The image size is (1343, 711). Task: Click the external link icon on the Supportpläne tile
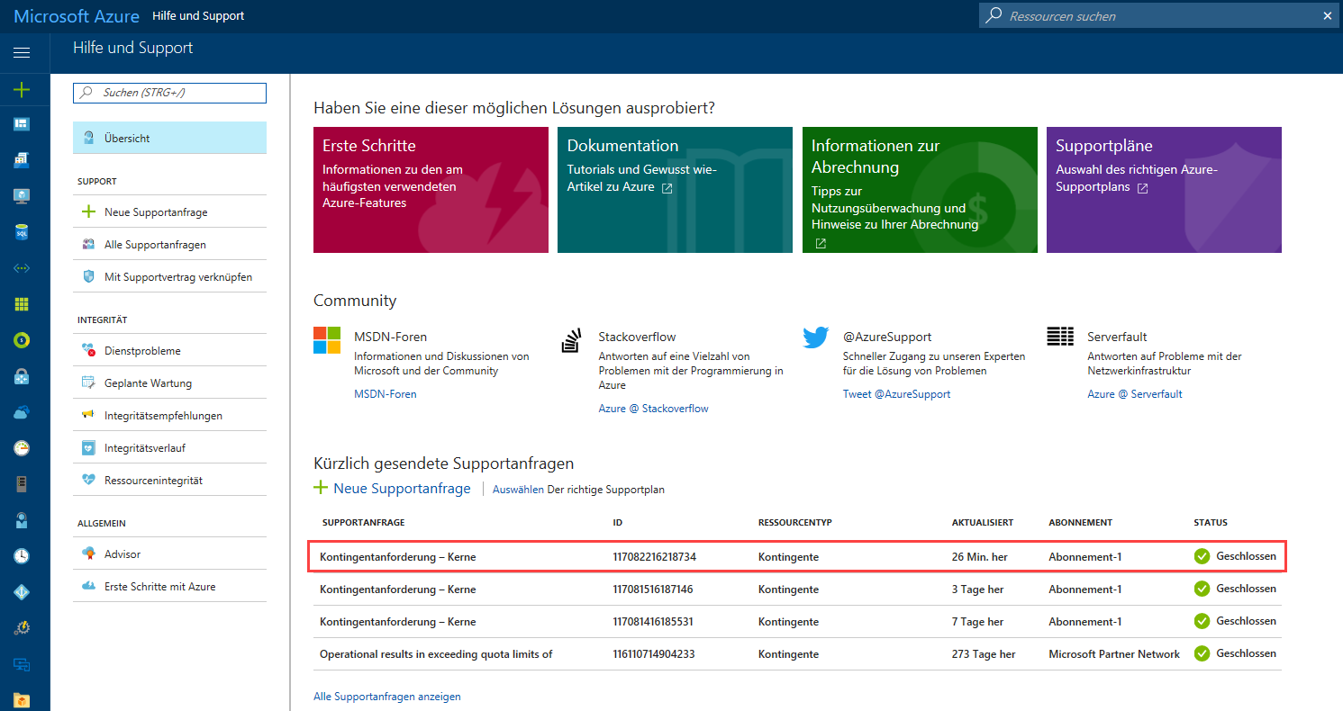[x=1142, y=188]
